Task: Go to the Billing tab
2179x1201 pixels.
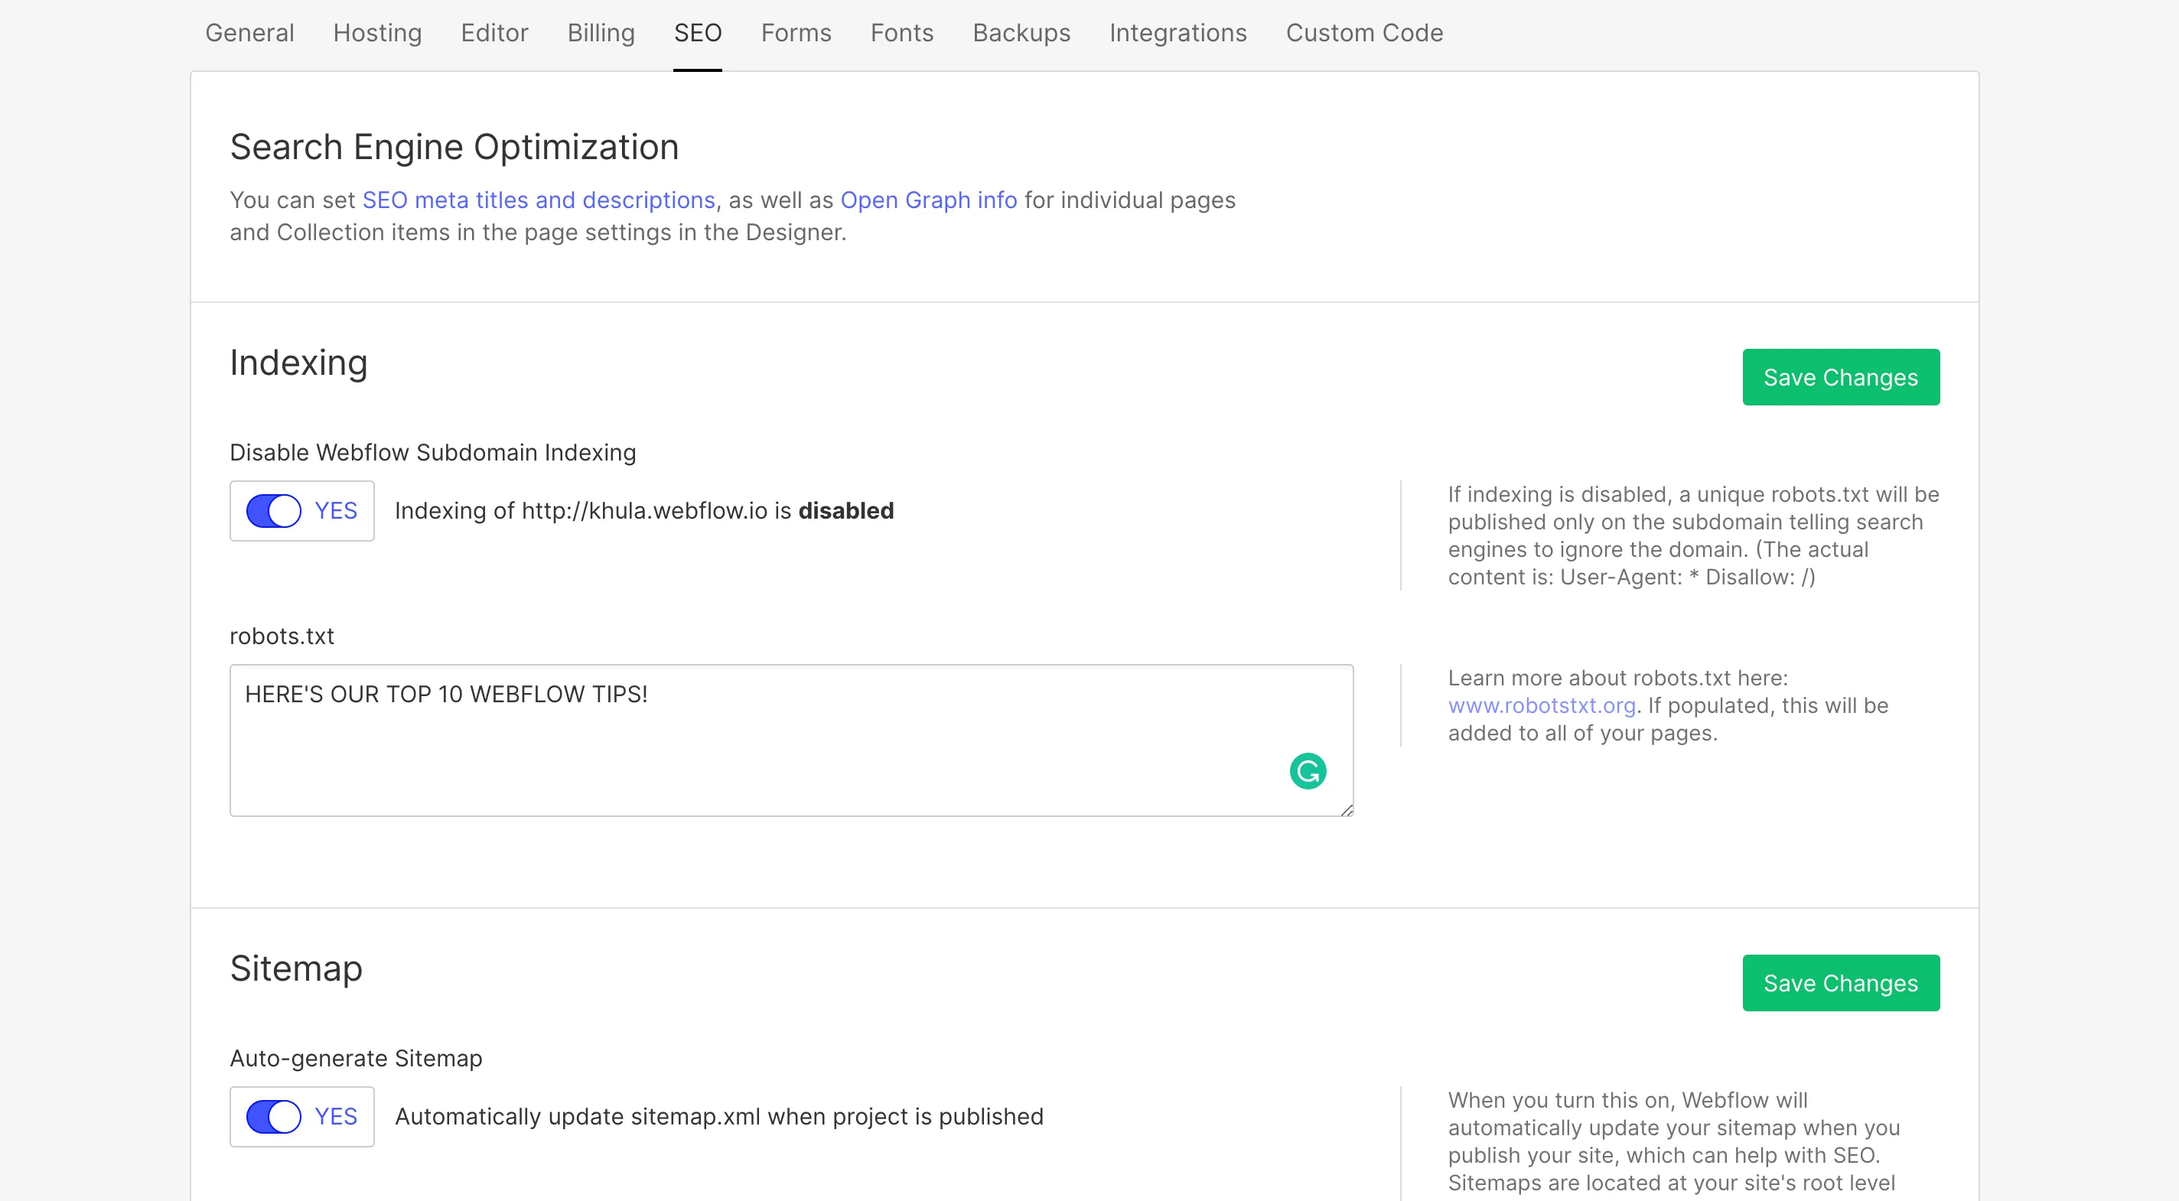Action: pyautogui.click(x=601, y=33)
